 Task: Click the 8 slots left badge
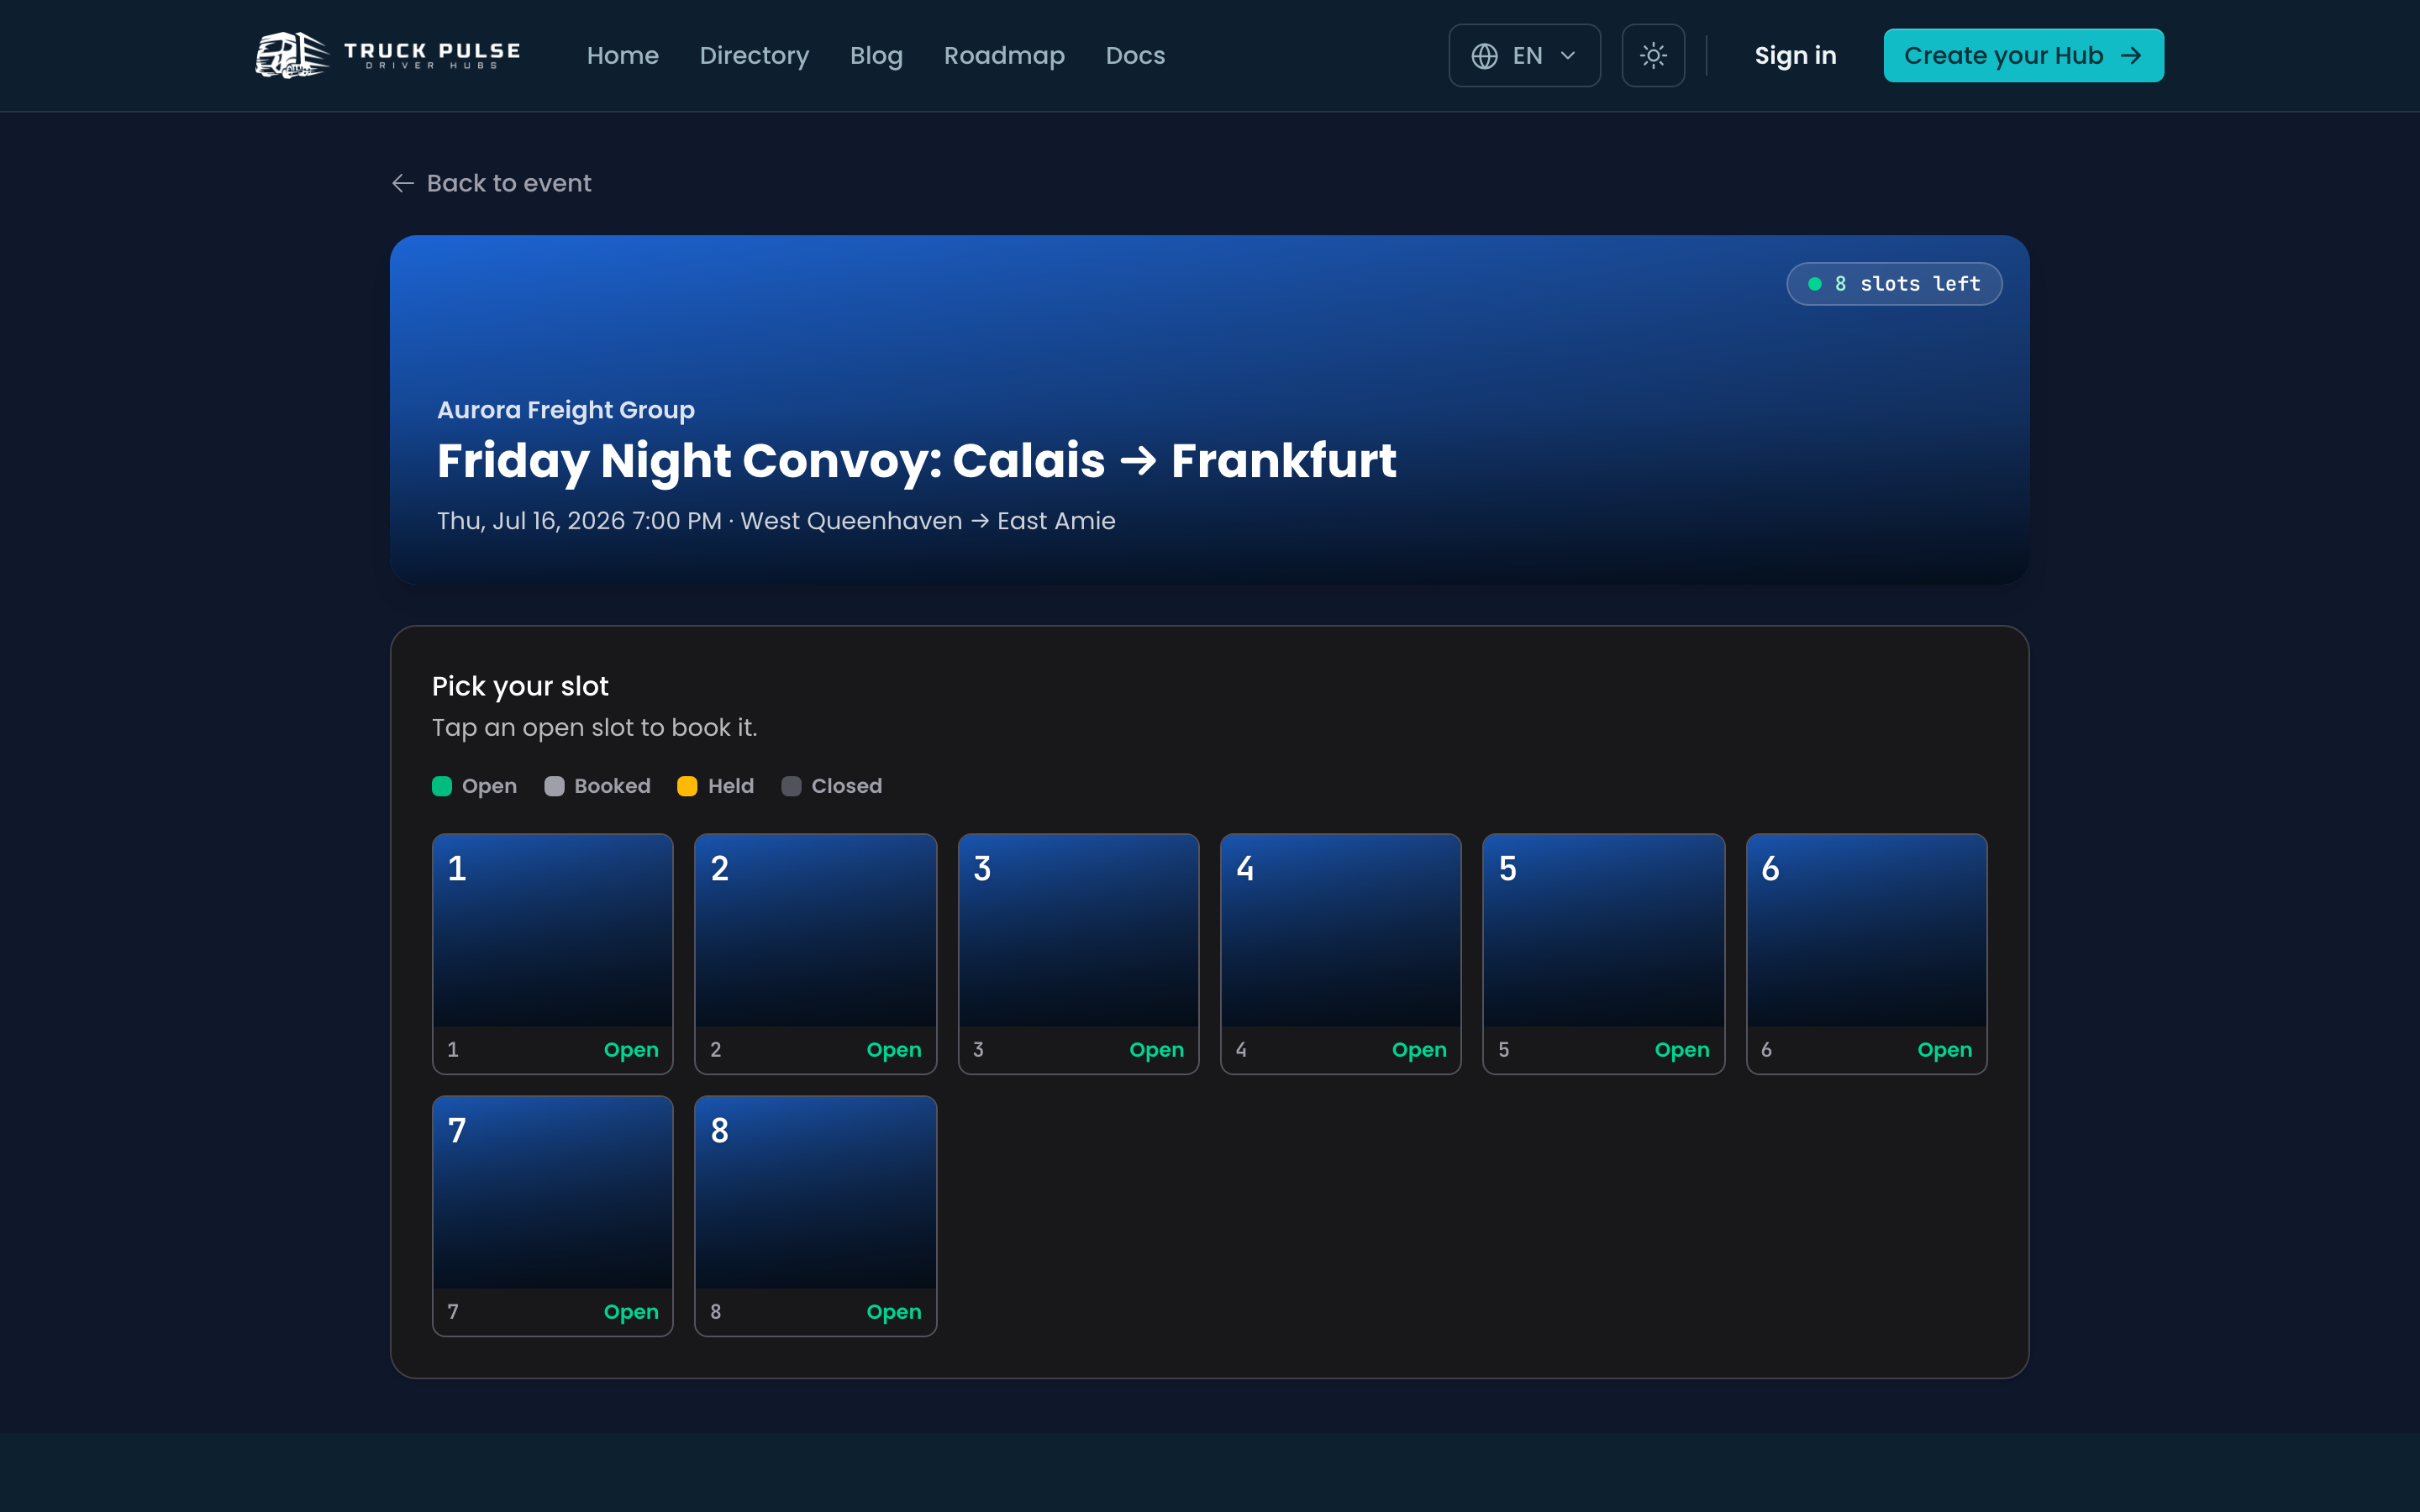(x=1893, y=284)
